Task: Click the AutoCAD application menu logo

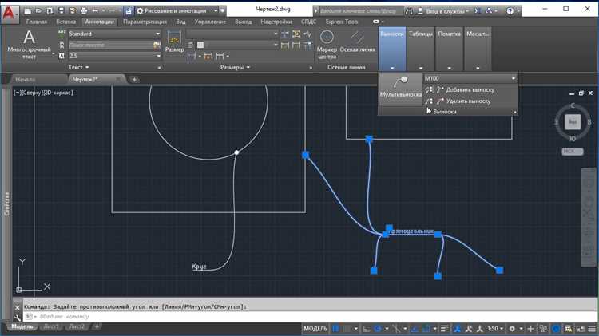Action: click(x=9, y=13)
